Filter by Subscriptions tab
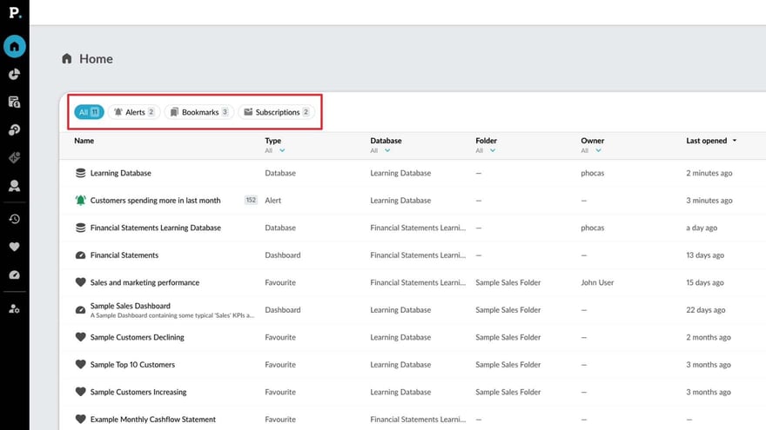This screenshot has height=430, width=766. point(275,112)
